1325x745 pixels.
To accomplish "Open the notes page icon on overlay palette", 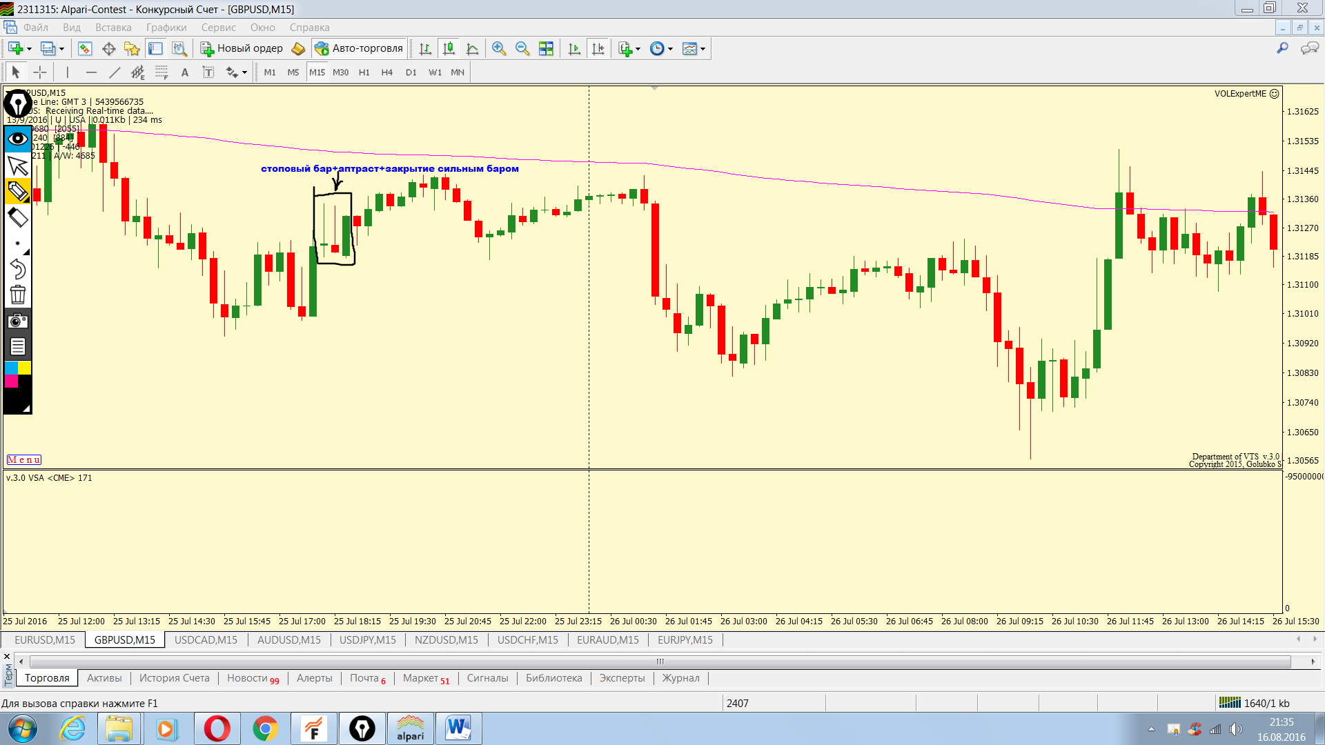I will [x=17, y=346].
